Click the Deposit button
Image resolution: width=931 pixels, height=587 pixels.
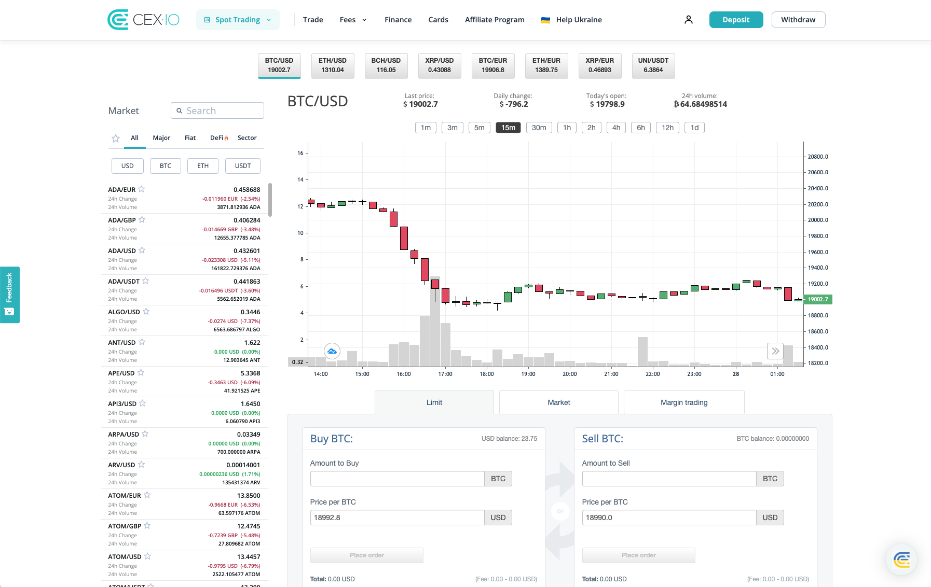pyautogui.click(x=736, y=20)
